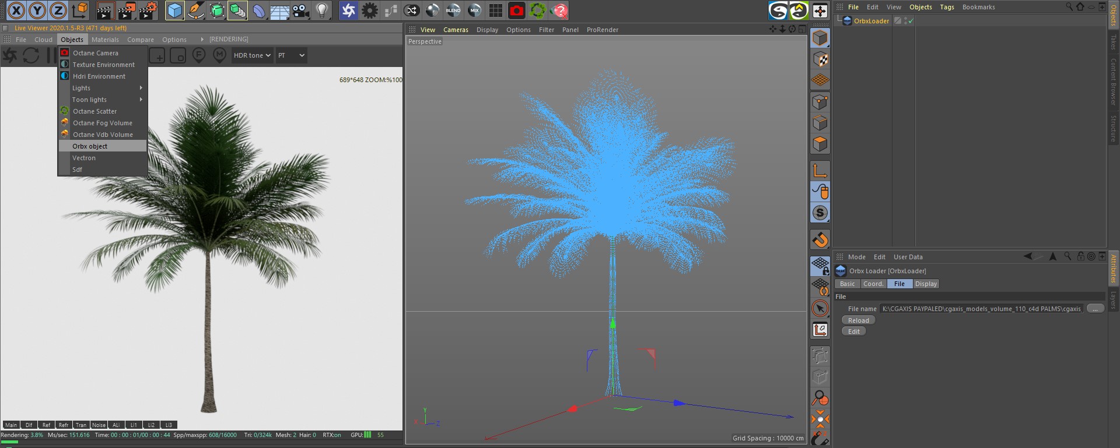Image resolution: width=1120 pixels, height=448 pixels.
Task: Click the Octane Blend material icon
Action: pos(453,10)
